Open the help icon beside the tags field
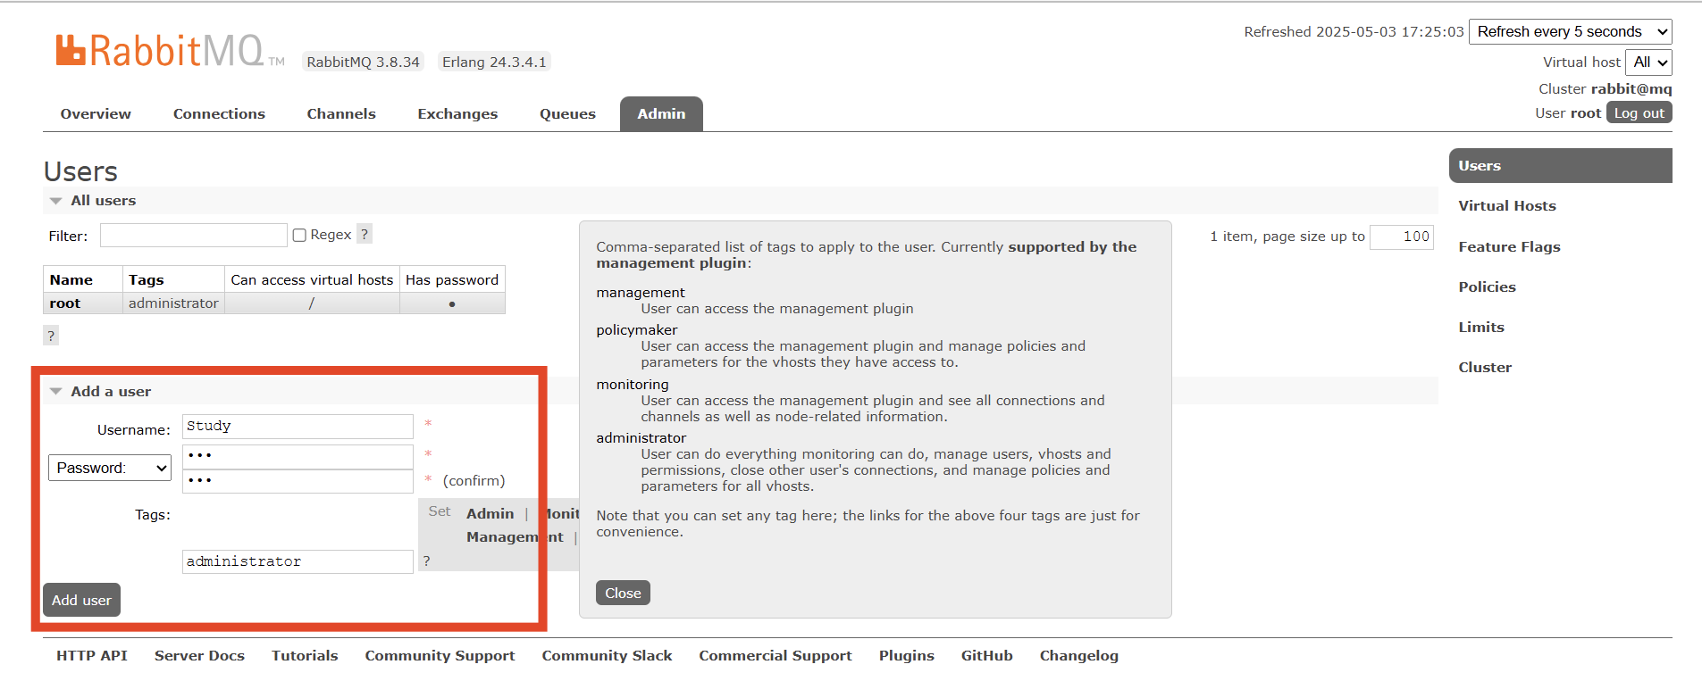This screenshot has height=681, width=1702. [426, 561]
